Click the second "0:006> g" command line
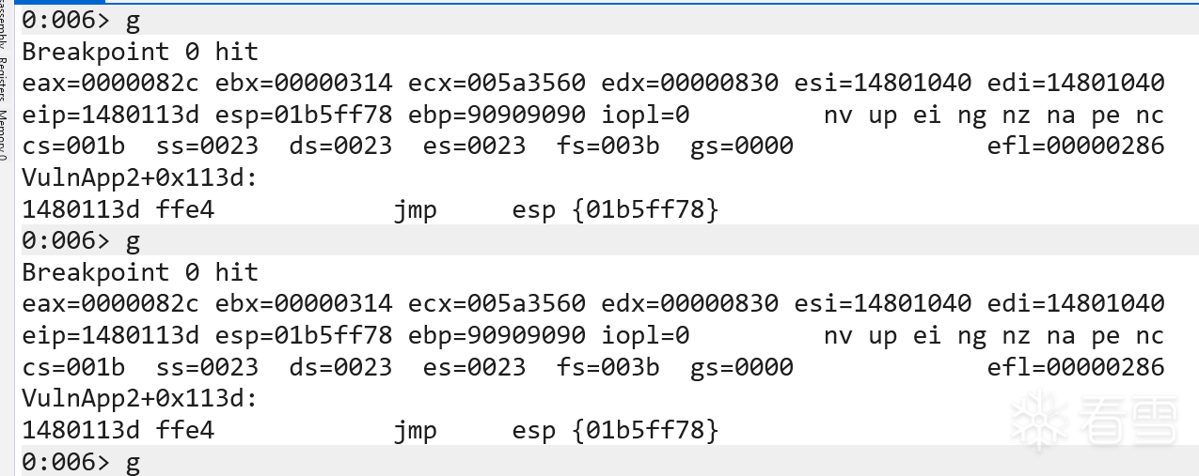Screen dimensions: 1199x476 81,240
